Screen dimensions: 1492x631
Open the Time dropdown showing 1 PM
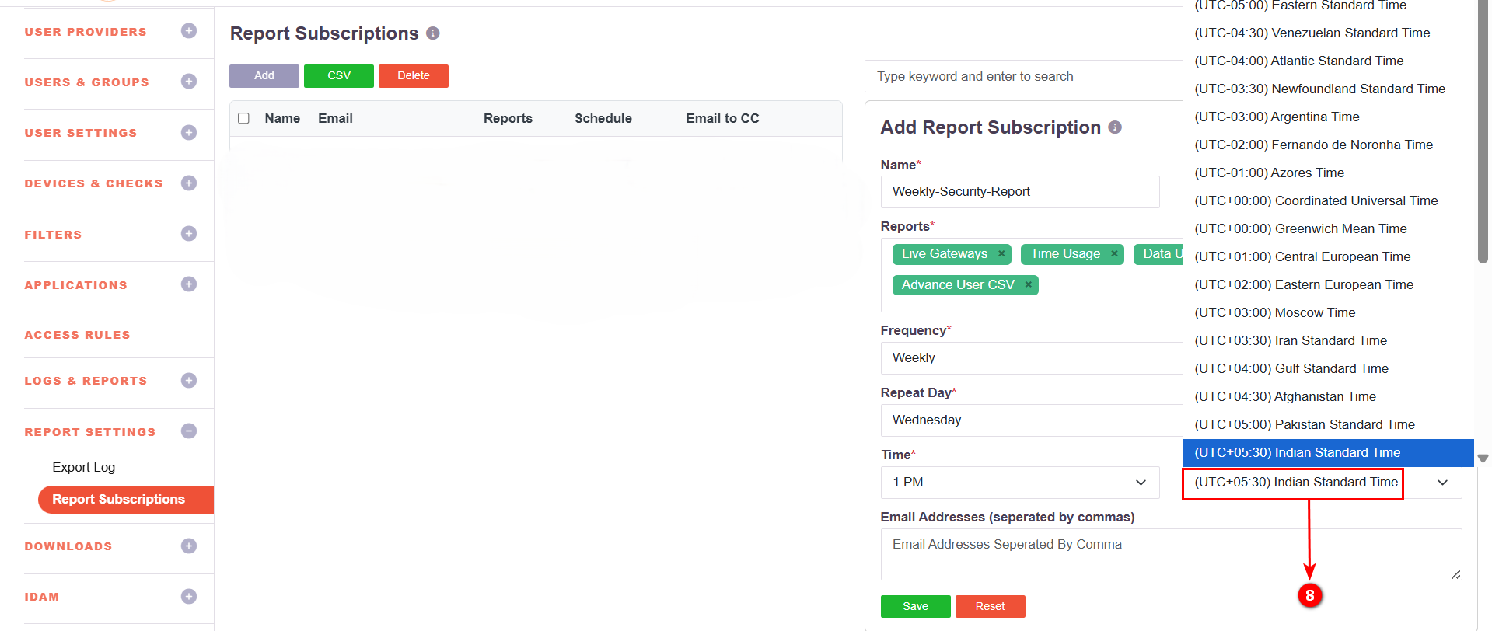coord(1019,483)
